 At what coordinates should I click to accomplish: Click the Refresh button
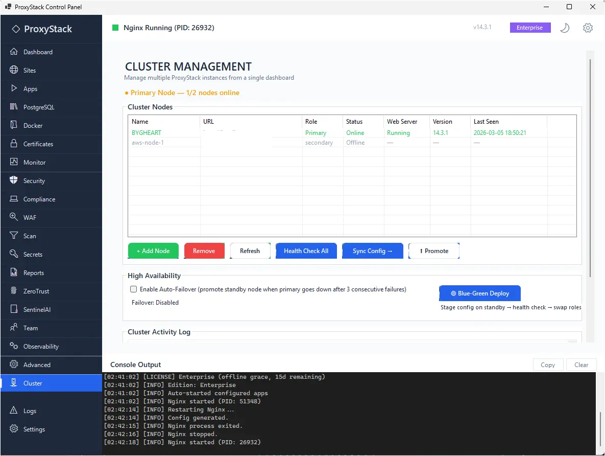click(x=250, y=251)
